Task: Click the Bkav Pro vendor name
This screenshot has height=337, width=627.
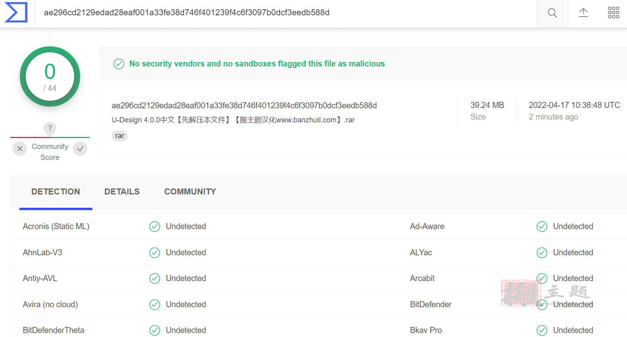Action: (426, 330)
